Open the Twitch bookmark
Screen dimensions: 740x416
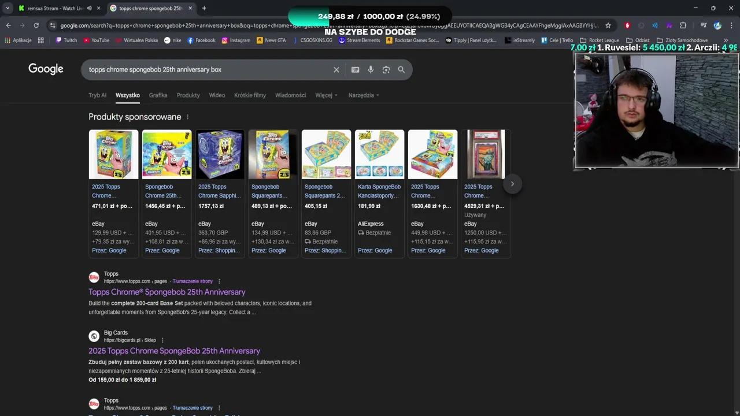(66, 40)
